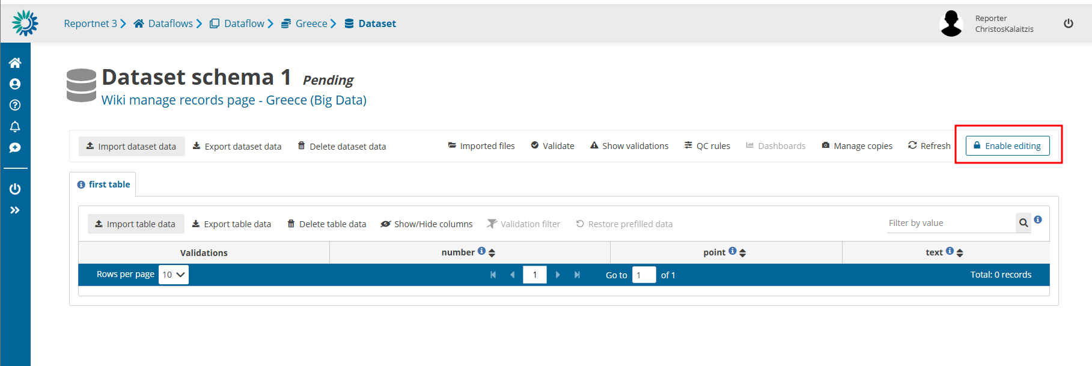Sort the text column using arrows
Viewport: 1092px width, 366px height.
click(x=960, y=253)
